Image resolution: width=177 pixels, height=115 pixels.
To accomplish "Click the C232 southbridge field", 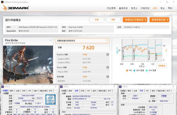I will pyautogui.click(x=94, y=105).
